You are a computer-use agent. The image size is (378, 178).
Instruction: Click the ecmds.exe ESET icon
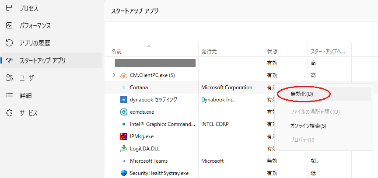coord(123,112)
